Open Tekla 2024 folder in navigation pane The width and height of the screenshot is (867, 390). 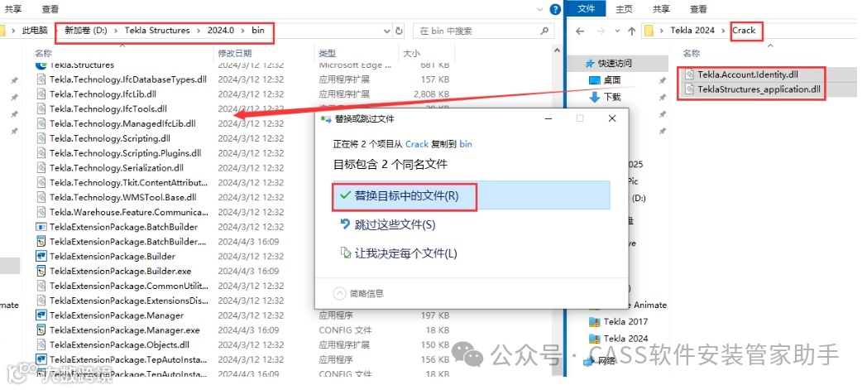click(x=625, y=338)
